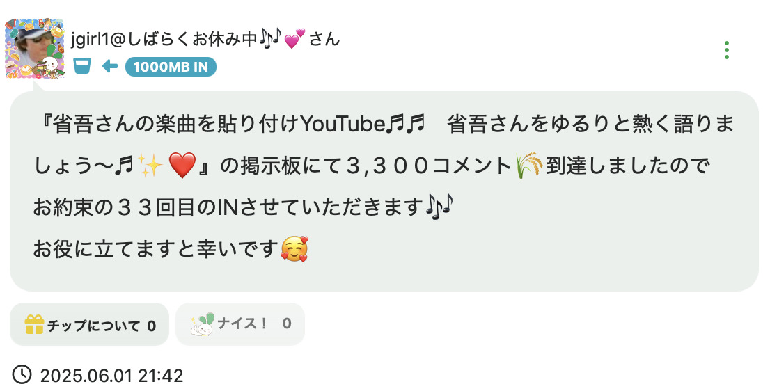The height and width of the screenshot is (391, 770).
Task: Click the clock icon beside the timestamp
Action: point(22,375)
